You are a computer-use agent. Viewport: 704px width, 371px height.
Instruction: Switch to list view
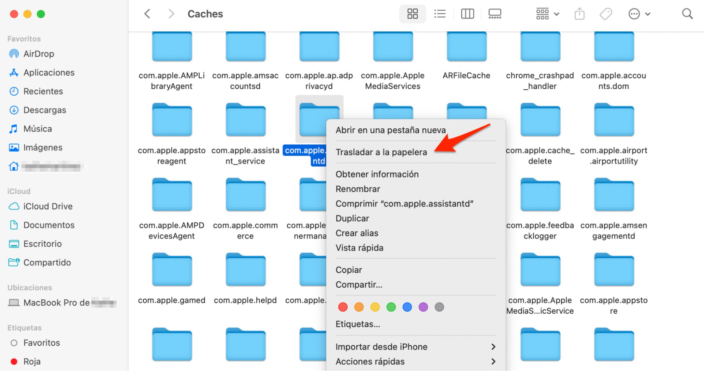click(440, 14)
